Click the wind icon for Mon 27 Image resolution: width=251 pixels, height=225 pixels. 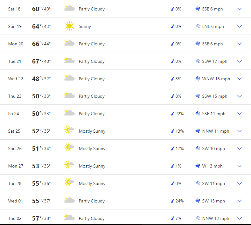click(198, 166)
